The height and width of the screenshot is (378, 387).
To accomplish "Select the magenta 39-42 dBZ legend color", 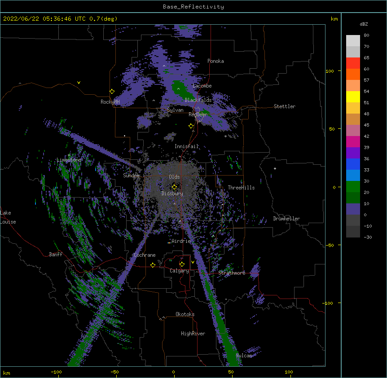I will 353,141.
